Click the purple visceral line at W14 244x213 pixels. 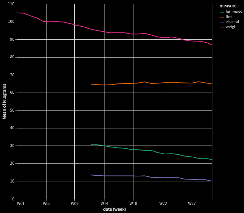[x=104, y=176]
